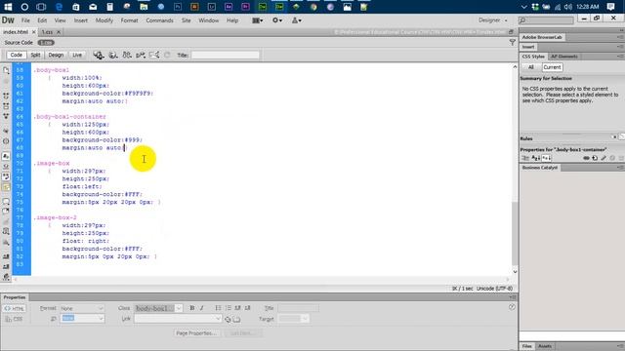Open the AP Elements tab
Image resolution: width=625 pixels, height=351 pixels.
pos(564,57)
